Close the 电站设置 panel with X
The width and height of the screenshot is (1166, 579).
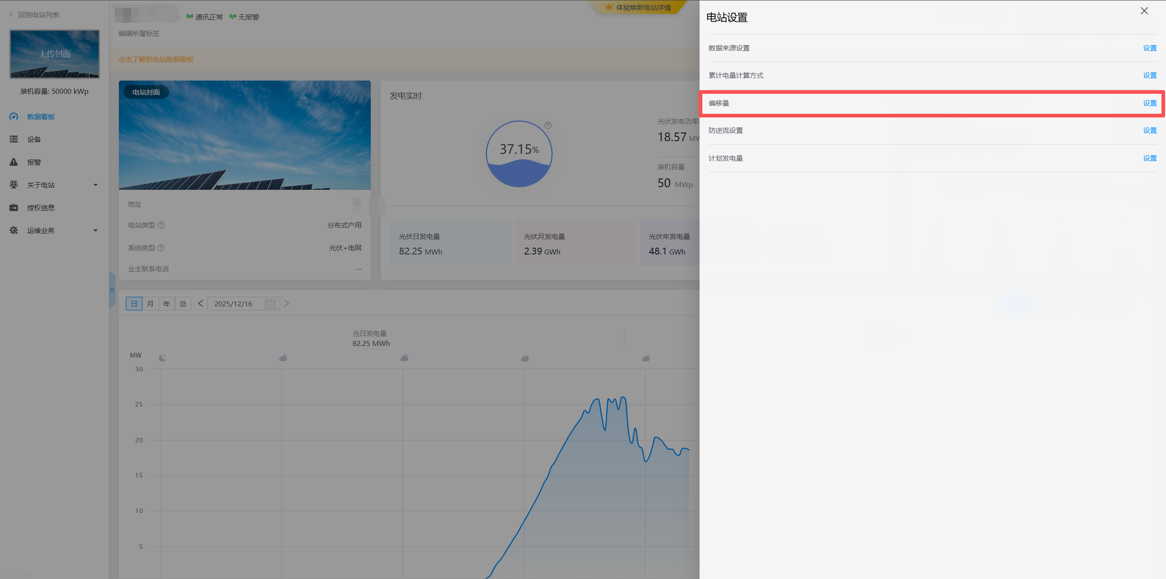point(1144,11)
